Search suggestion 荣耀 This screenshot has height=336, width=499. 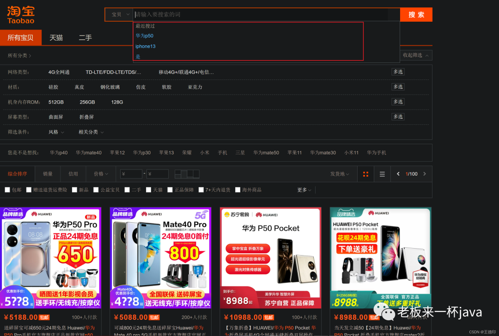187,153
